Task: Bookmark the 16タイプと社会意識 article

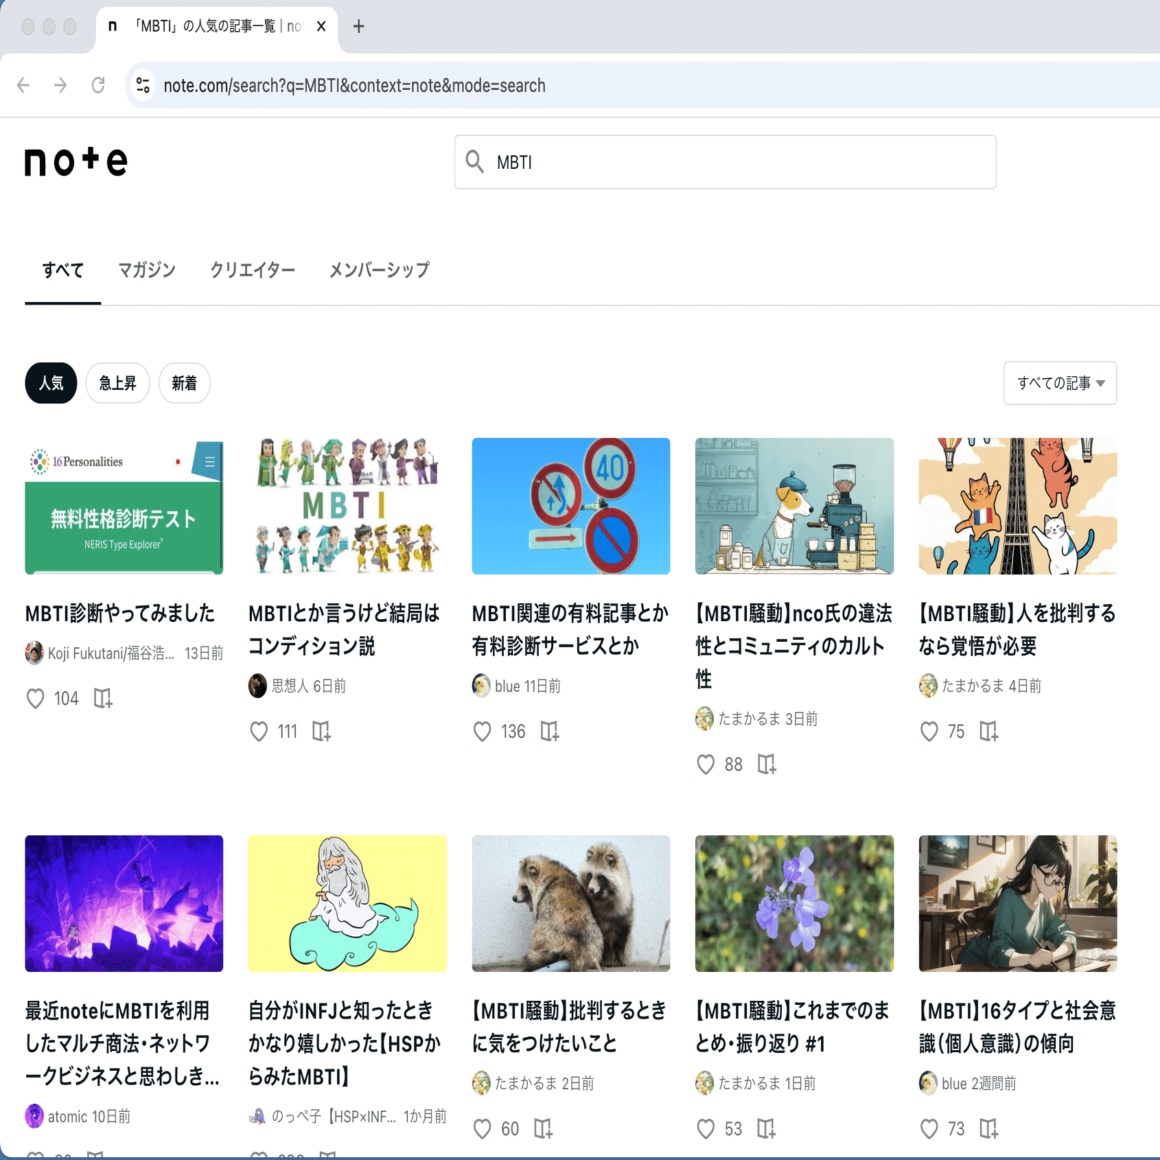Action: (x=989, y=1128)
